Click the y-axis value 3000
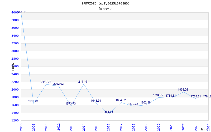Image resolution: width=211 pixels, height=132 pixels. (15, 51)
